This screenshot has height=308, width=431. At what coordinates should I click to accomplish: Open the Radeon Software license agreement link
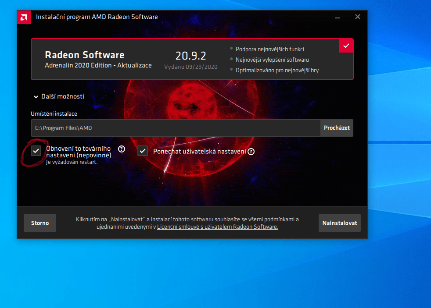(218, 227)
